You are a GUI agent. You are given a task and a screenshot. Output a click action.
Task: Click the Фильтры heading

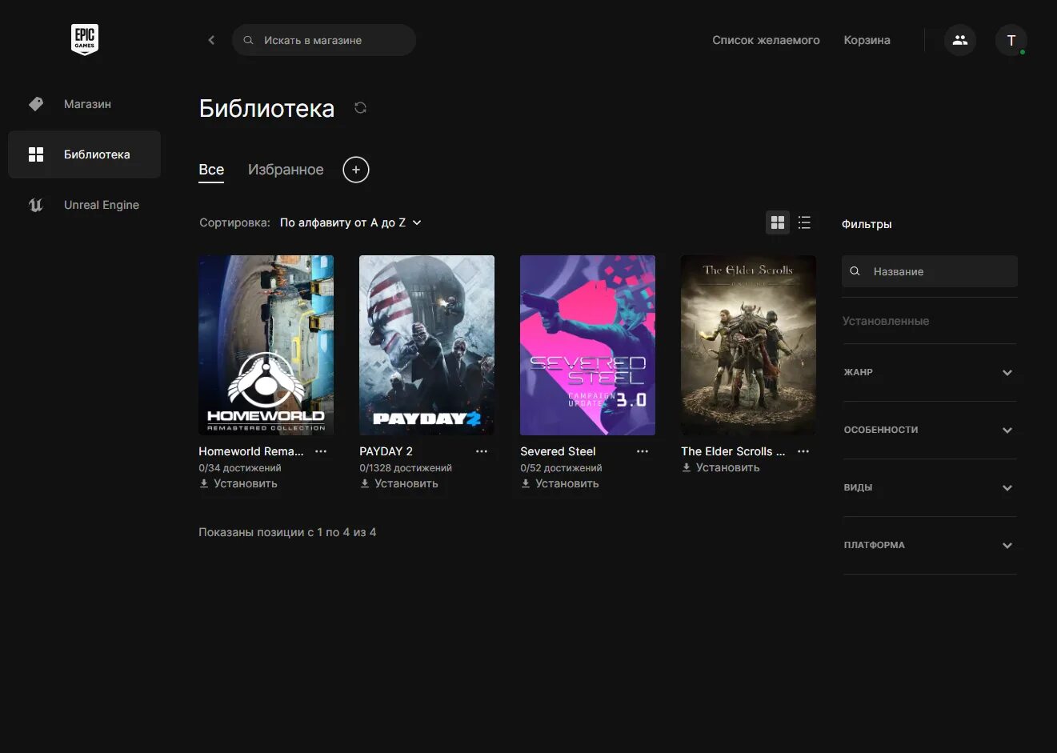(867, 224)
